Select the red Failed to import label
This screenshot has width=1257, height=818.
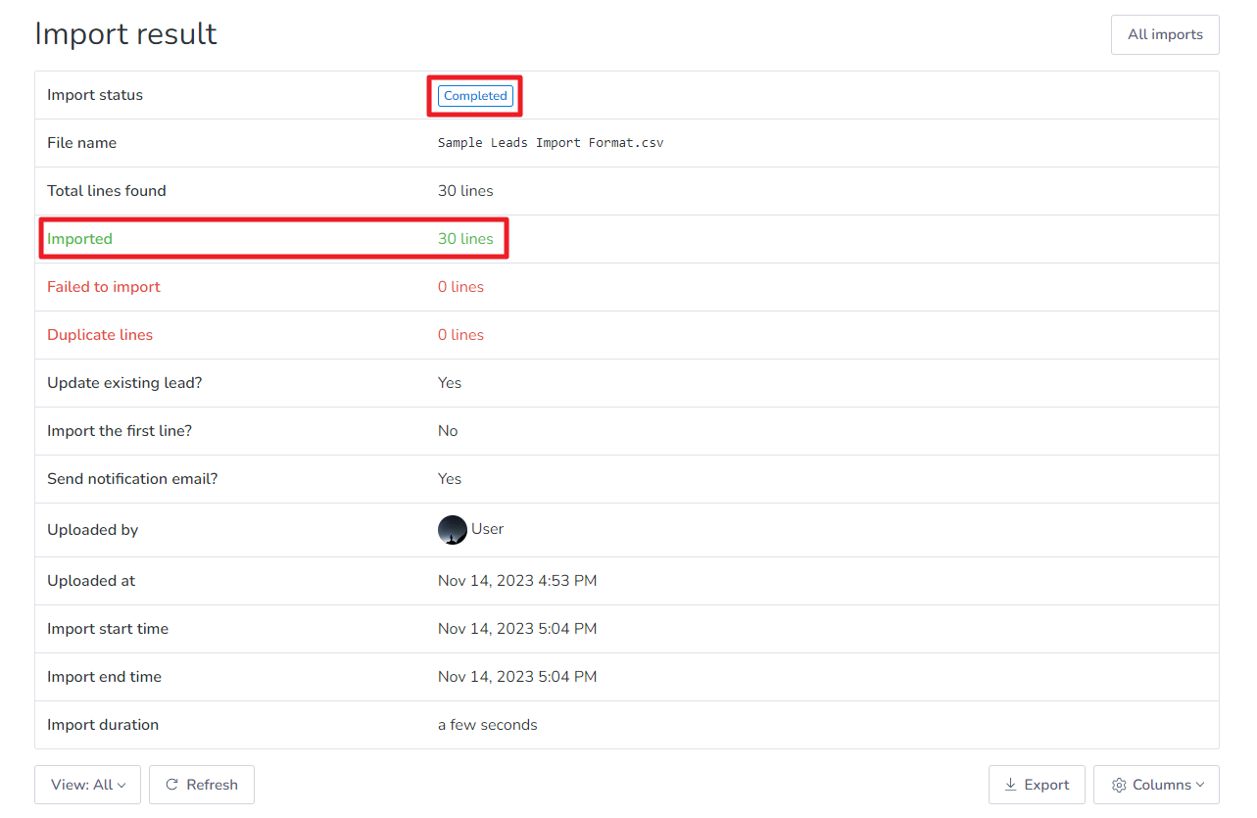104,287
